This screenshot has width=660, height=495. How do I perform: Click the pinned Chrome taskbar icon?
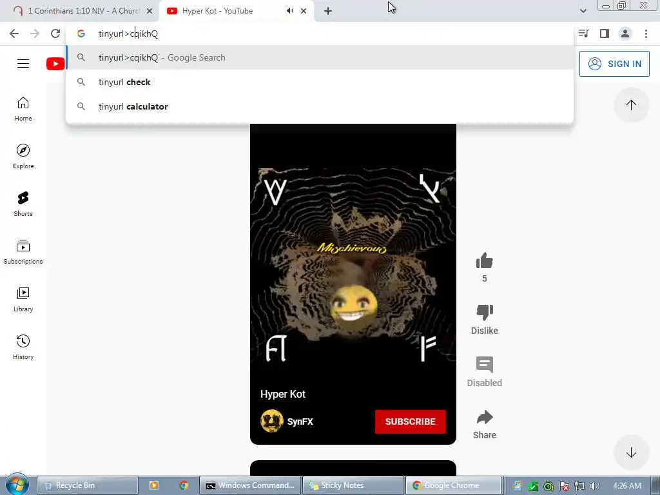[x=184, y=485]
